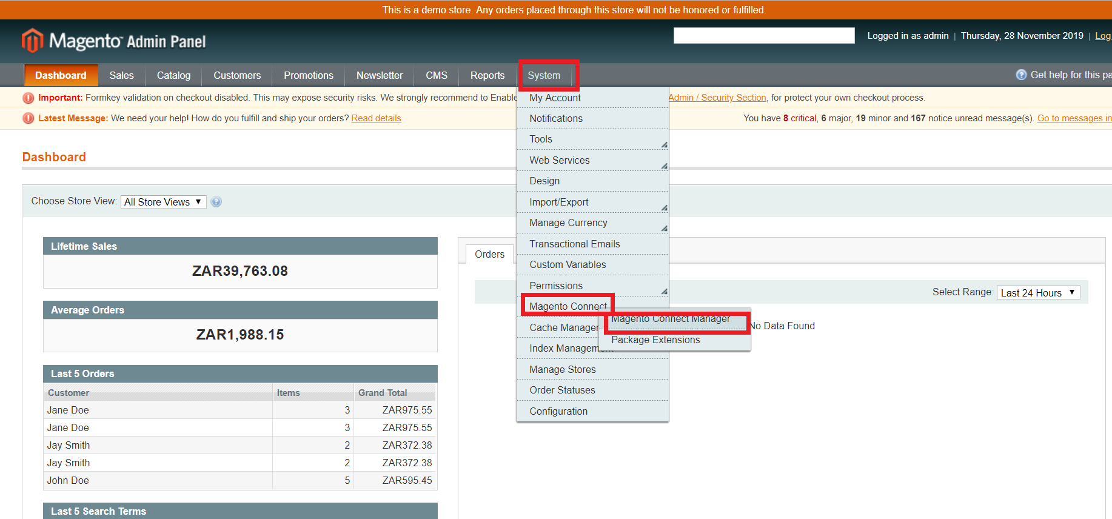Open the Dashboard menu tab
The height and width of the screenshot is (519, 1112).
click(x=61, y=75)
